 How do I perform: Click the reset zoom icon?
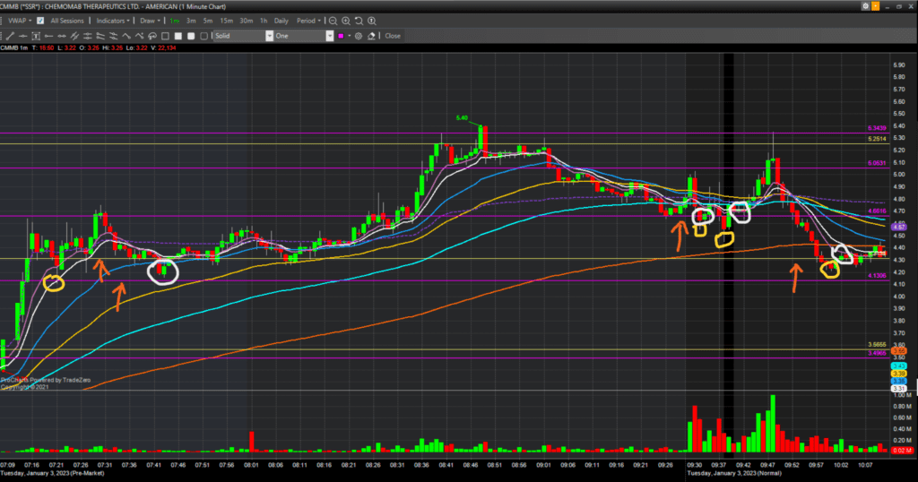click(359, 20)
